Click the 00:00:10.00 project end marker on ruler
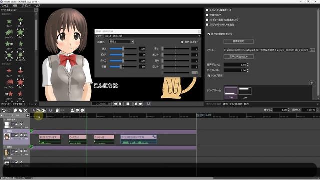This screenshot has height=180, width=320. [204, 115]
